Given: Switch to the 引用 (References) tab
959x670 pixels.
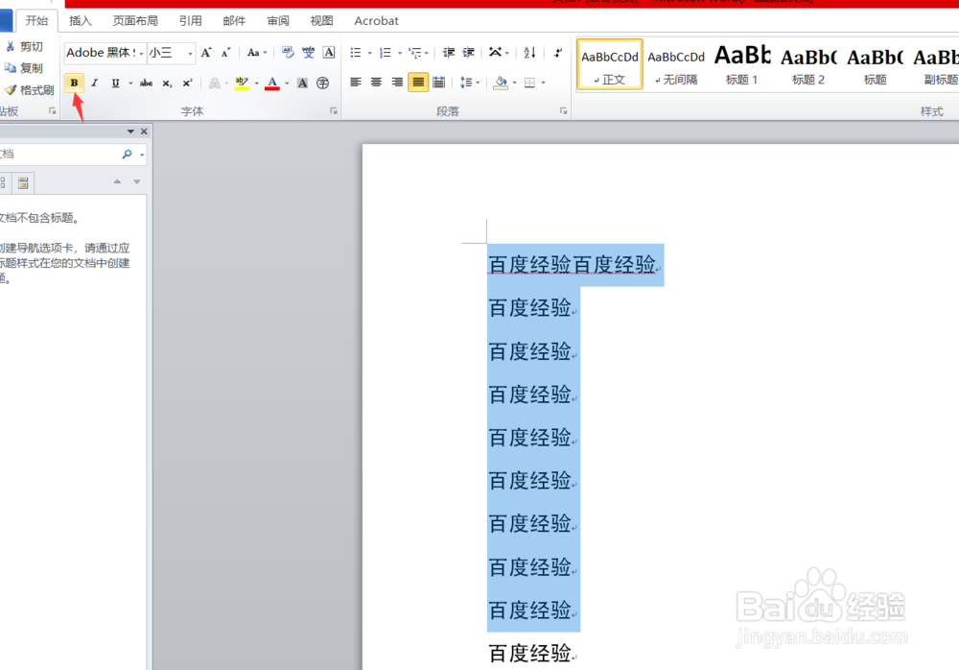Looking at the screenshot, I should point(190,21).
